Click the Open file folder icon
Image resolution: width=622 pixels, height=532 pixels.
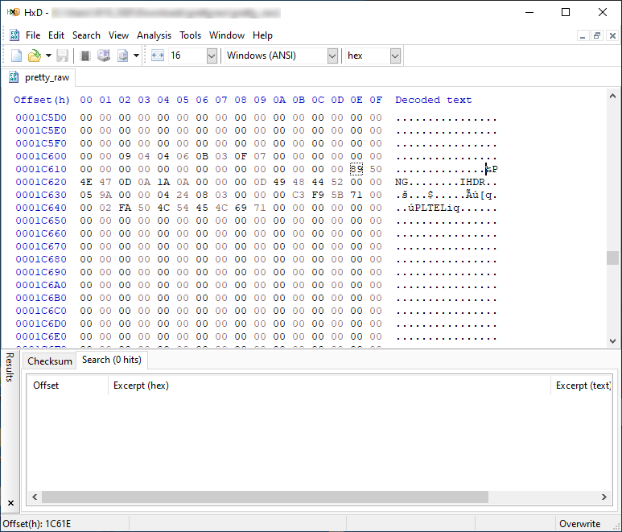pyautogui.click(x=34, y=56)
